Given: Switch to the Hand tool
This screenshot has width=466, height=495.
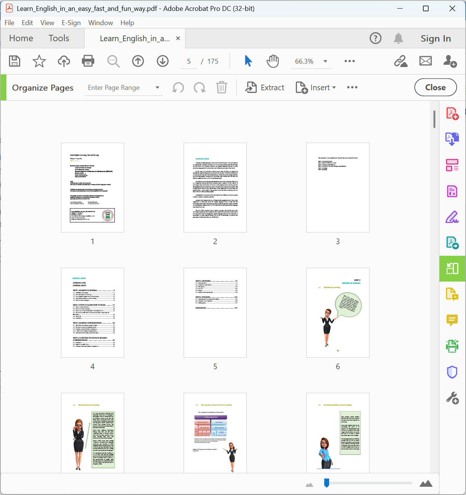Looking at the screenshot, I should coord(273,61).
